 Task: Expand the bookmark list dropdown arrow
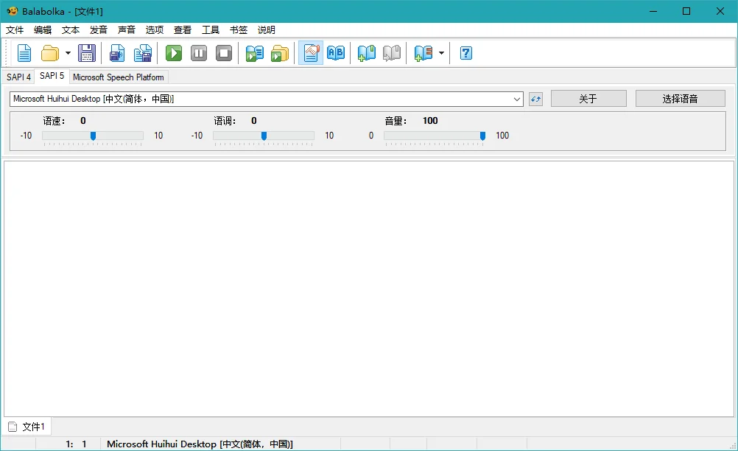441,53
